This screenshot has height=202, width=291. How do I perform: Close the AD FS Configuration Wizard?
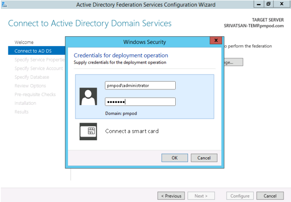pyautogui.click(x=281, y=4)
